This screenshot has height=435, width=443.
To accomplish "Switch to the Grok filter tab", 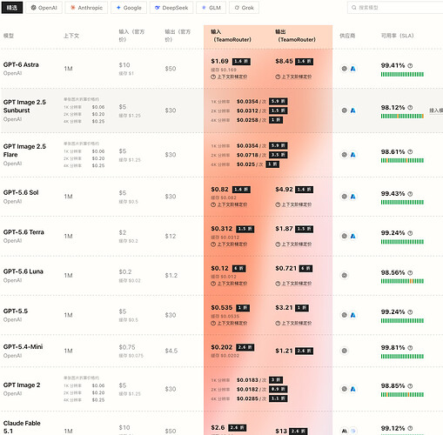I will point(244,8).
